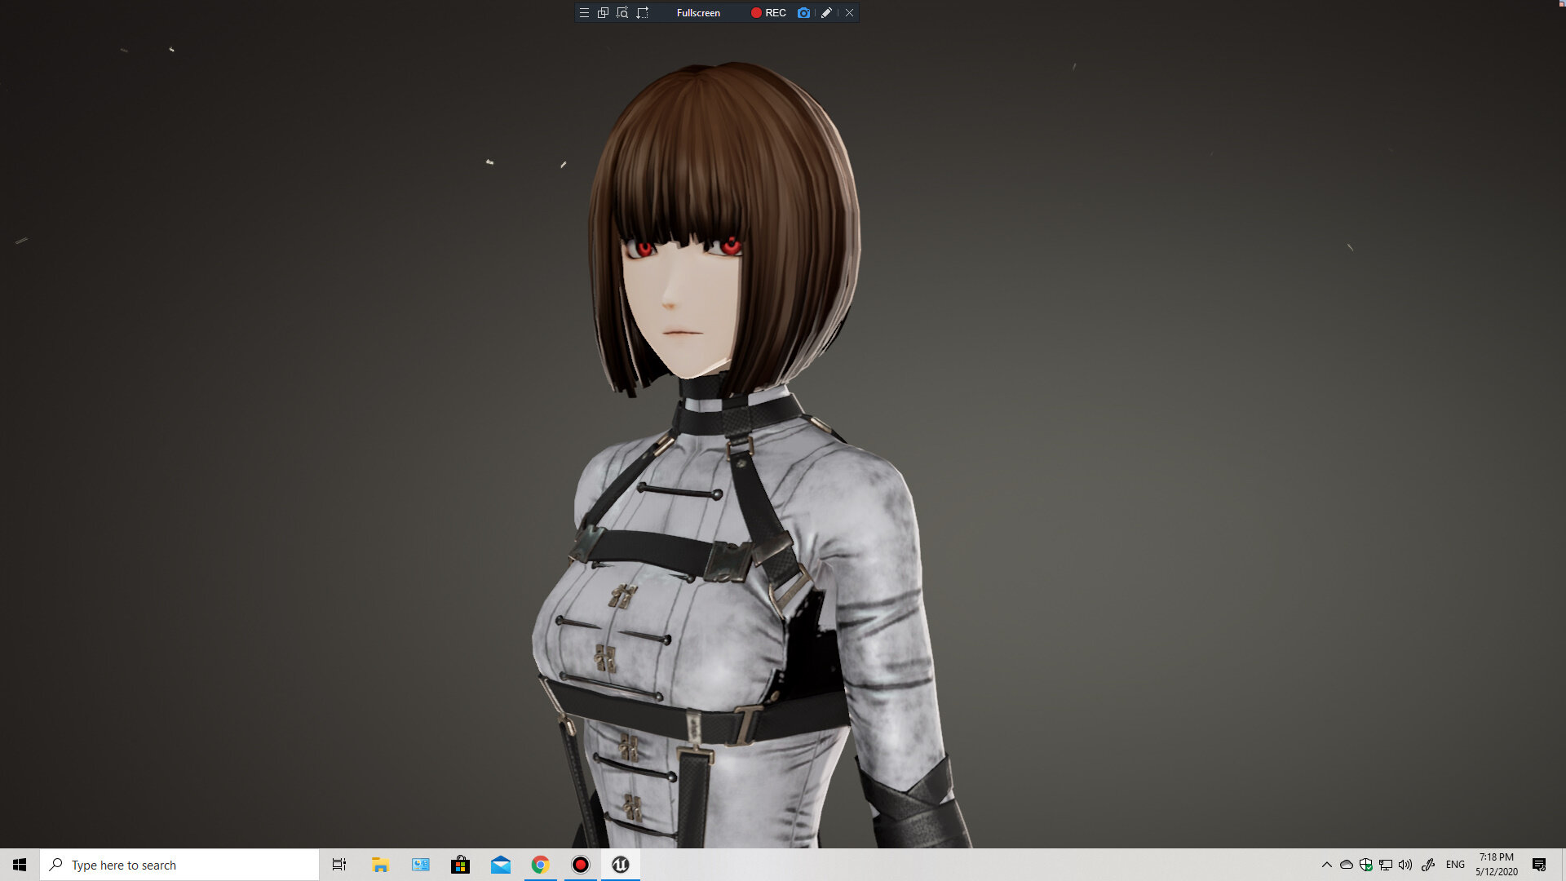Select the custom region capture icon
Screen dimensions: 1566x881
tap(643, 13)
